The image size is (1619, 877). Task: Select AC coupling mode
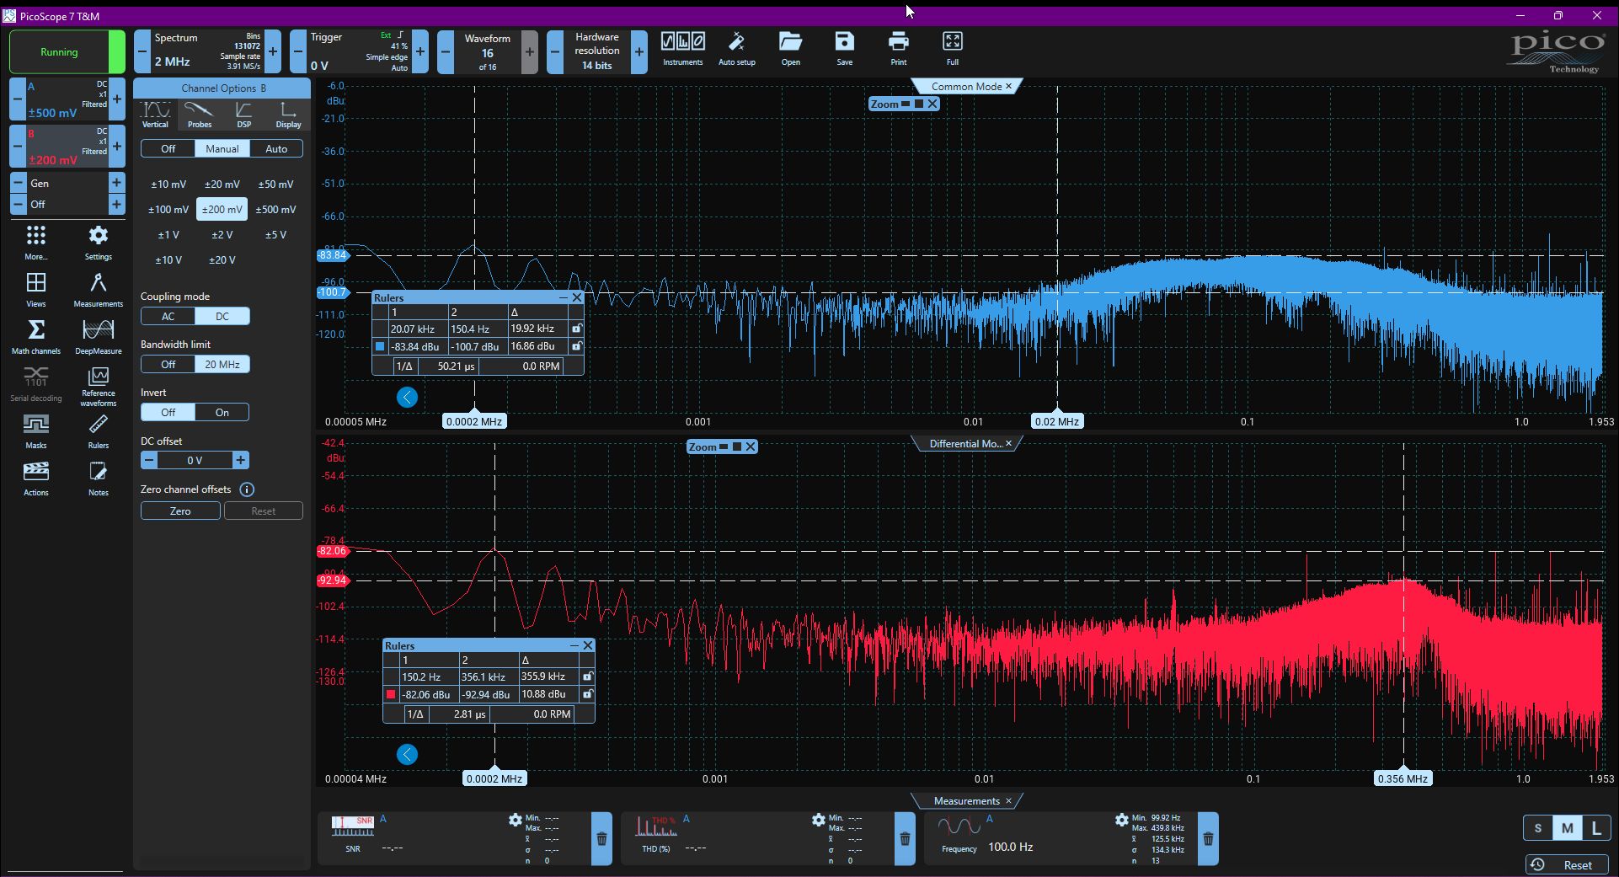(168, 317)
